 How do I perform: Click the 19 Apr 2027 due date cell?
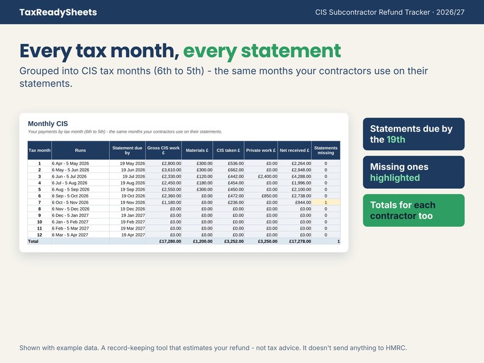point(127,234)
